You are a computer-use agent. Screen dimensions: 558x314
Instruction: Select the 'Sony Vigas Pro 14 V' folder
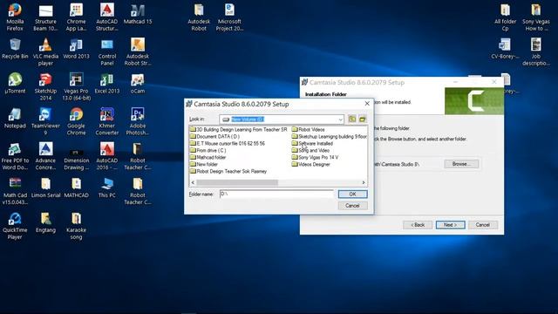pos(315,157)
